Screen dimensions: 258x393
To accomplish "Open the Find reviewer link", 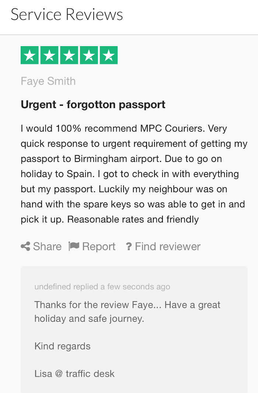I will [x=168, y=247].
